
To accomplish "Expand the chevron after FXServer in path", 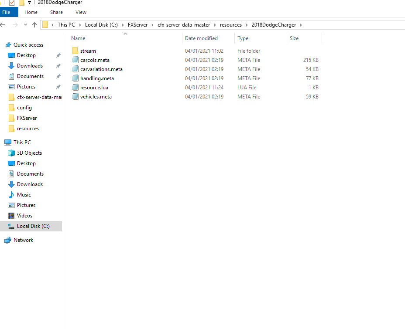I will point(152,25).
